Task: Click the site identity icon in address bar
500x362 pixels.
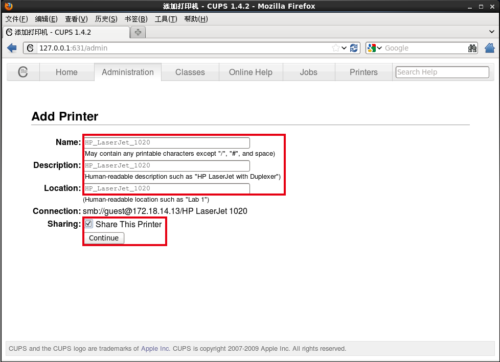Action: click(30, 48)
